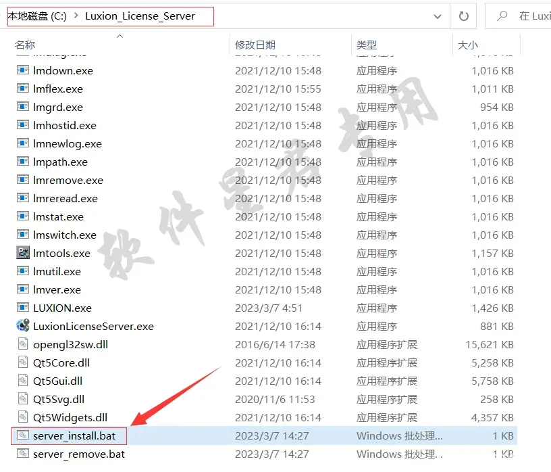Select file name lmgrd.exe
551x472 pixels.
coord(58,107)
